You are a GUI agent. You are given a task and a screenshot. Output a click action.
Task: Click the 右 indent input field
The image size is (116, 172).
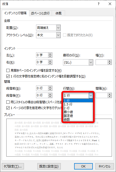point(42,62)
